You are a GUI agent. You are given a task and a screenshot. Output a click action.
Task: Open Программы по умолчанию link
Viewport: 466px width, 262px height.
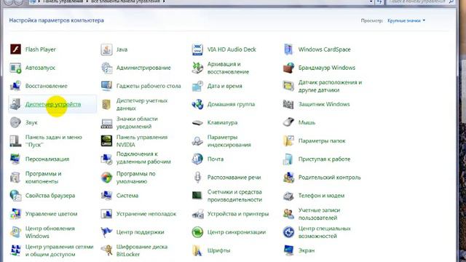point(135,178)
